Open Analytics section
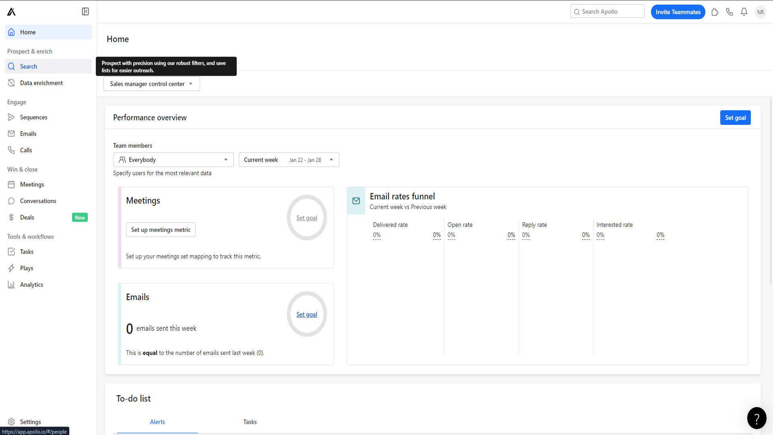The image size is (773, 435). coord(31,284)
